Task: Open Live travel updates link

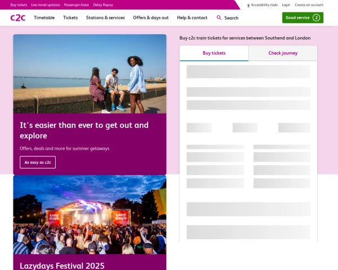Action: [x=46, y=4]
